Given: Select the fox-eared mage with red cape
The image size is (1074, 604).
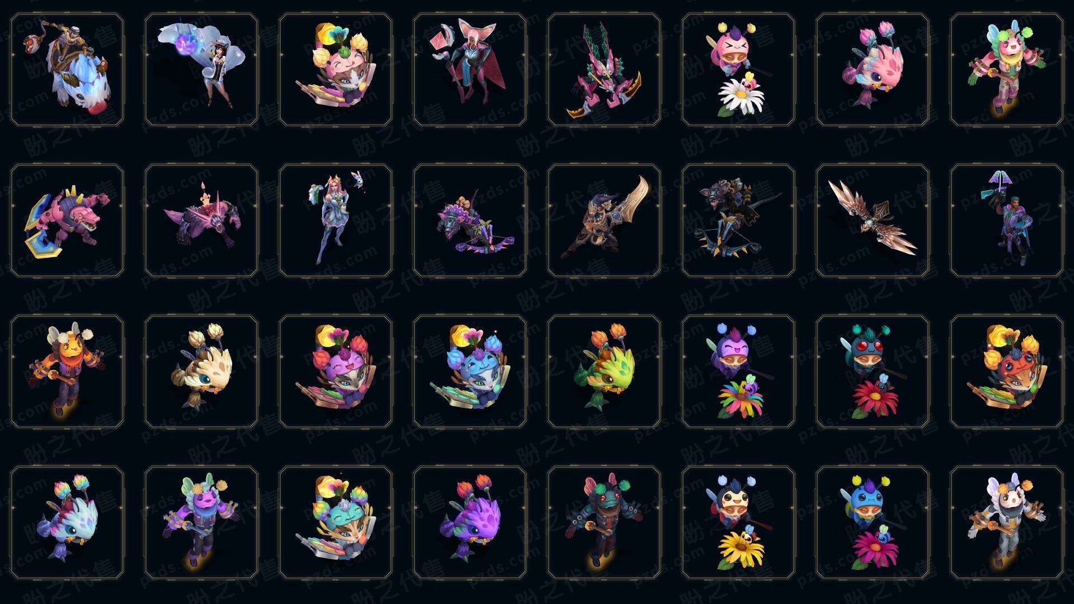Looking at the screenshot, I should point(470,69).
